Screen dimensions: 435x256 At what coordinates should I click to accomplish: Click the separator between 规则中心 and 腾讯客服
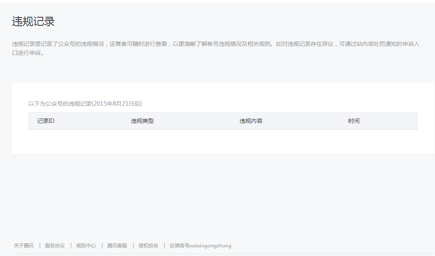click(x=102, y=246)
